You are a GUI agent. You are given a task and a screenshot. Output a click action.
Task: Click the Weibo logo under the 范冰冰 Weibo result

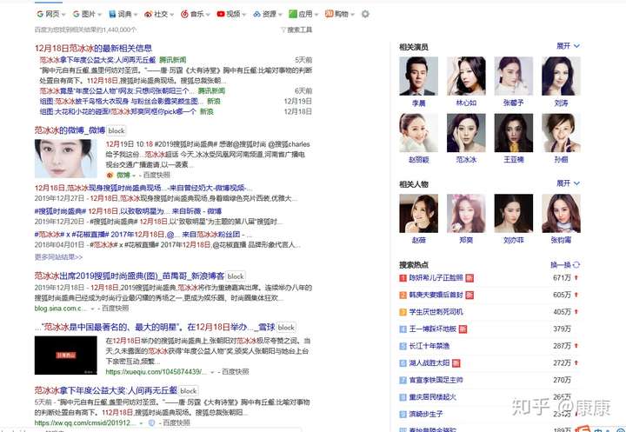(x=110, y=175)
